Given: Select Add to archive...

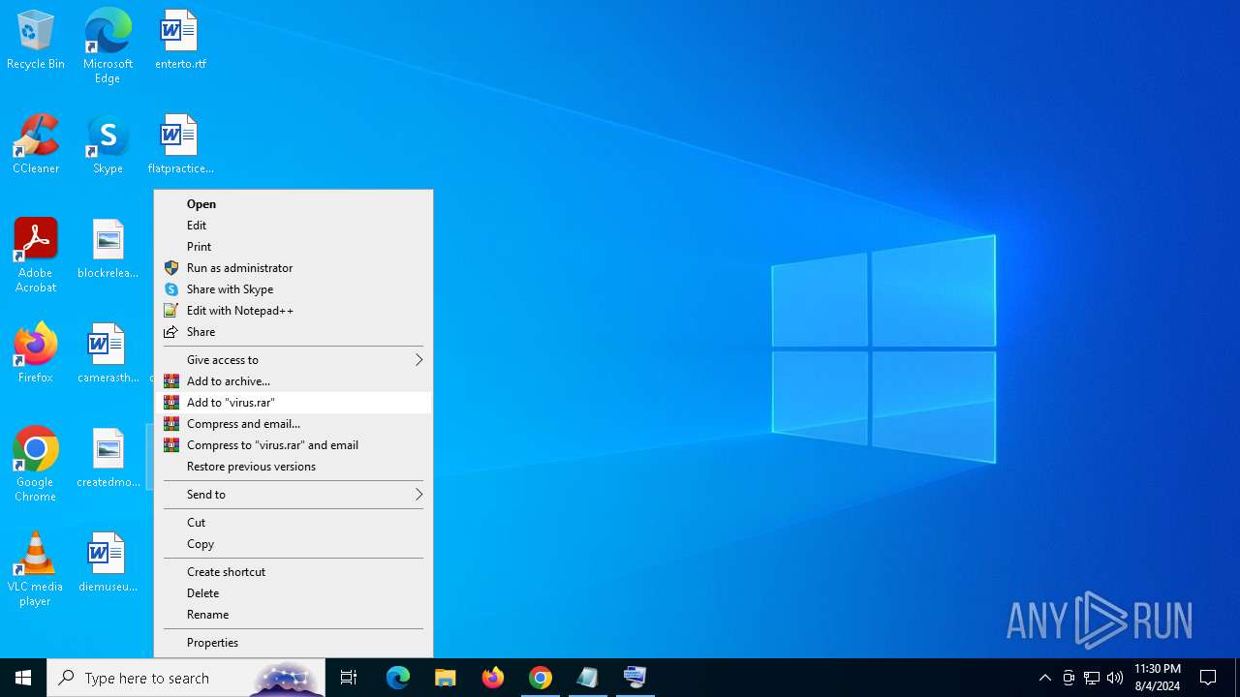Looking at the screenshot, I should point(294,380).
